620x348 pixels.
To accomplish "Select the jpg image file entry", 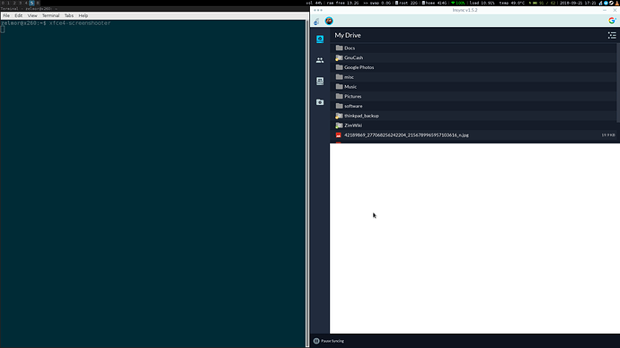I will [x=473, y=135].
